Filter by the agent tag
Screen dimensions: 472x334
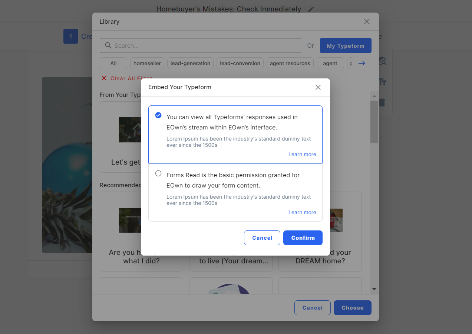(x=330, y=63)
